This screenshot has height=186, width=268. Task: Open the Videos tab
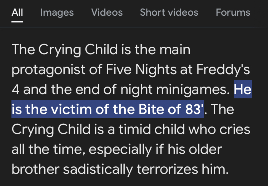[107, 12]
